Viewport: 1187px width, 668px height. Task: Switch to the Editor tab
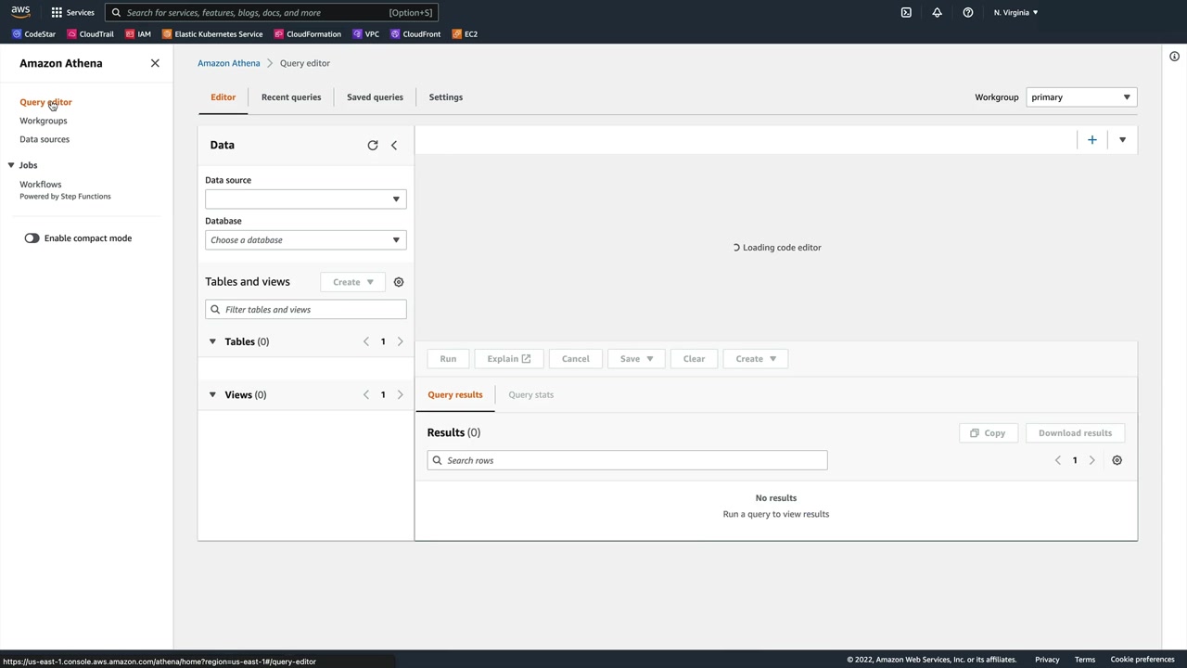[x=223, y=97]
